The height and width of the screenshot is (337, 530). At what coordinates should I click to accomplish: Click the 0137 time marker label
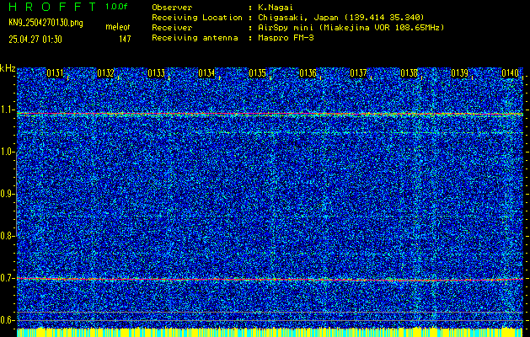358,73
